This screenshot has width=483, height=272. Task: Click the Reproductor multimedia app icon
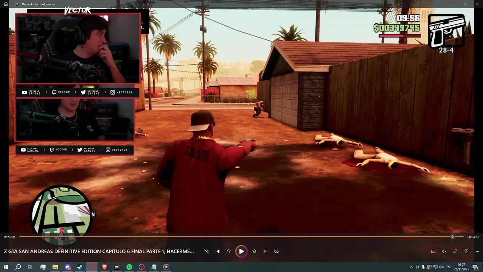tap(17, 4)
